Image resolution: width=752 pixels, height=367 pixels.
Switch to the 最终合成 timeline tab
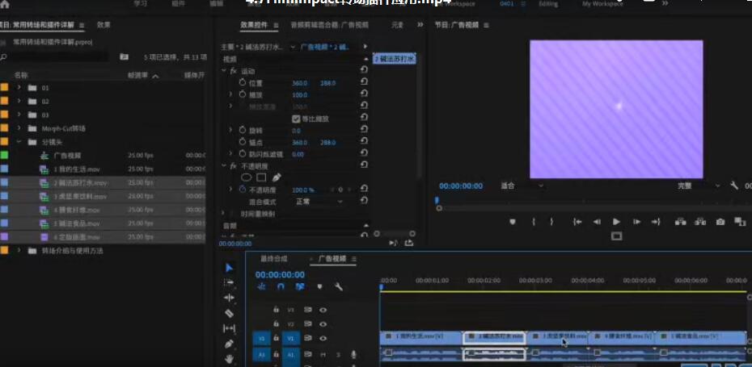[273, 259]
